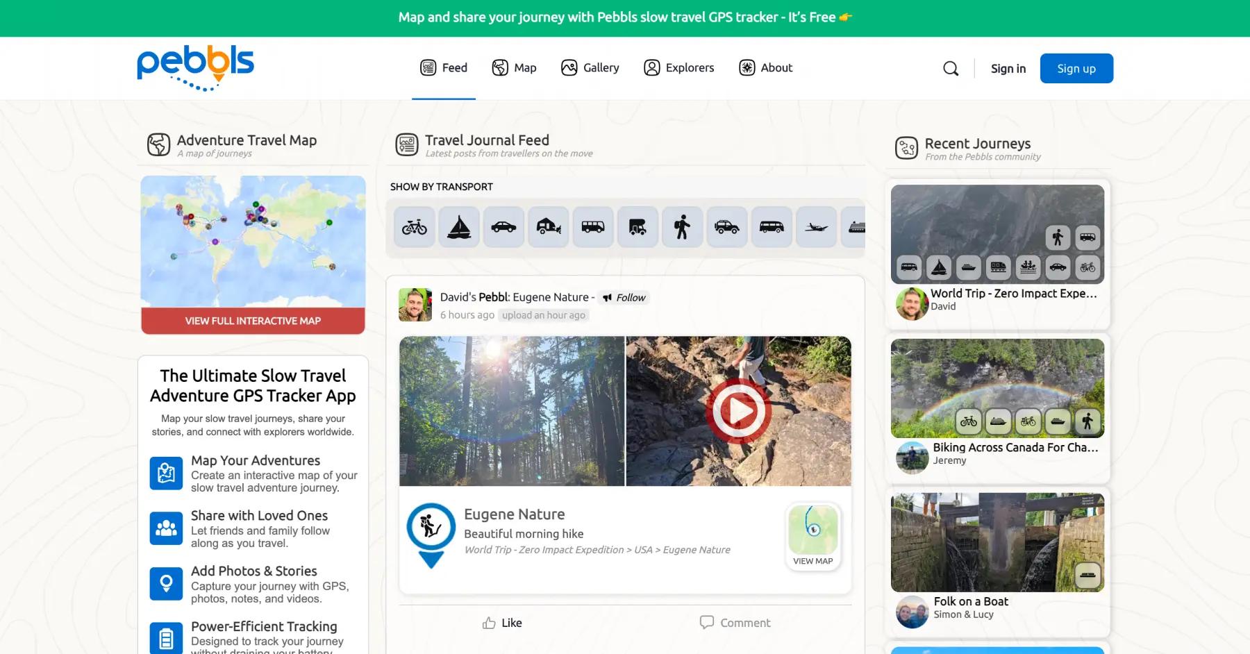This screenshot has width=1250, height=654.
Task: Open the world map preview image
Action: click(253, 242)
